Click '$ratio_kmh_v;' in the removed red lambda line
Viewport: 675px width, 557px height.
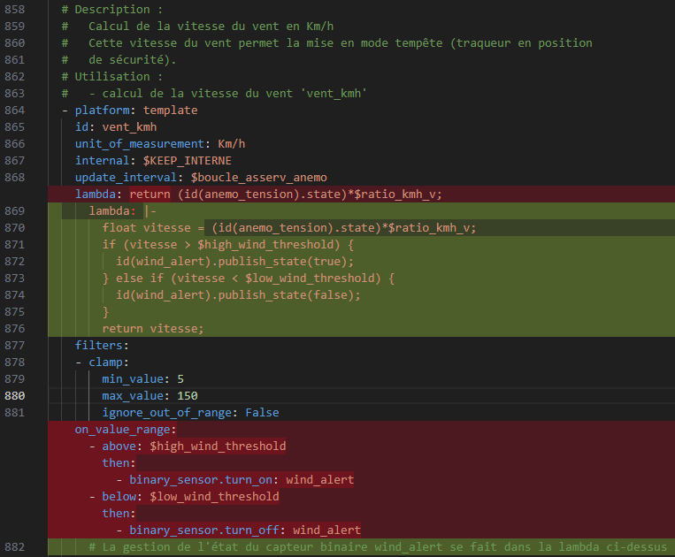tap(398, 194)
